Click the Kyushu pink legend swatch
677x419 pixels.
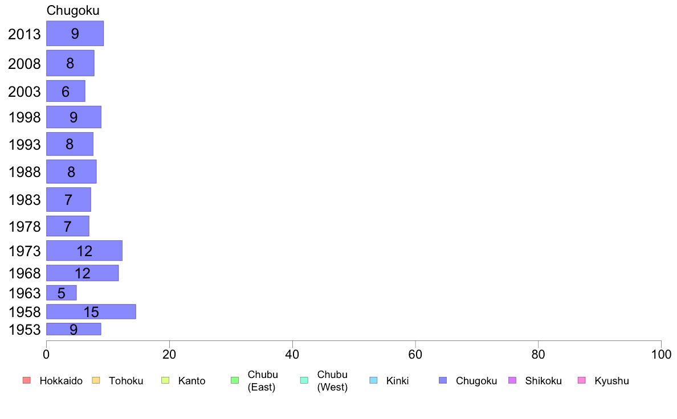(582, 380)
